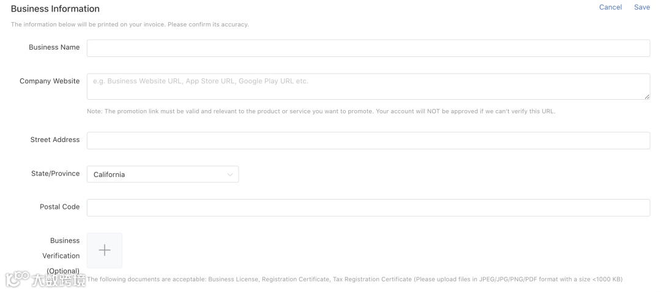Click the Company Website field label
Viewport: 661px width, 292px height.
pos(50,81)
